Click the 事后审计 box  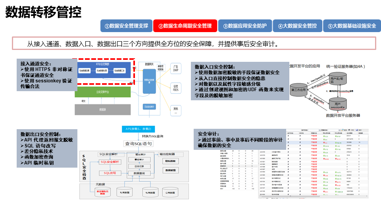tap(139, 160)
